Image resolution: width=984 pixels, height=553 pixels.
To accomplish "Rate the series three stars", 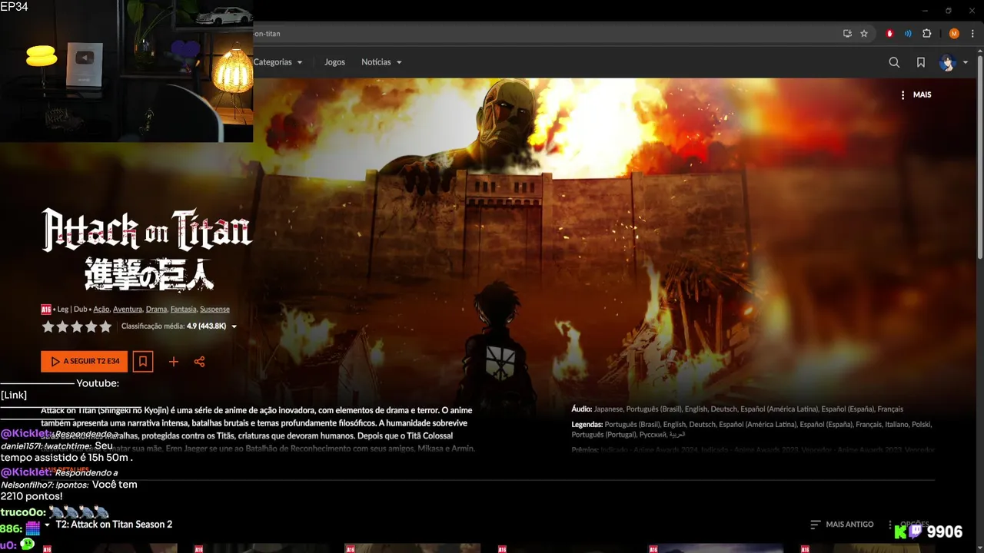I will point(77,326).
